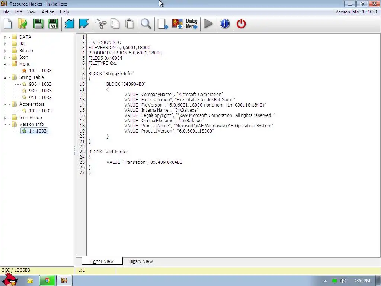Select the 938 : 1033 string table

coord(40,84)
